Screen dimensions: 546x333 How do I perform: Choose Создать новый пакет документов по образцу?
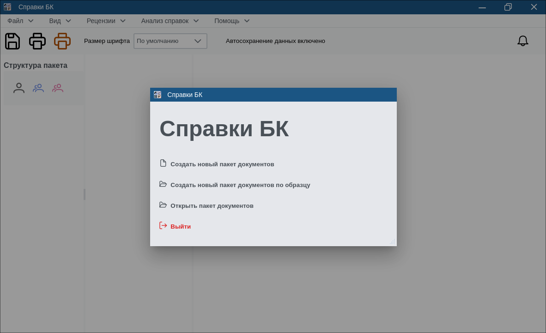click(x=240, y=185)
